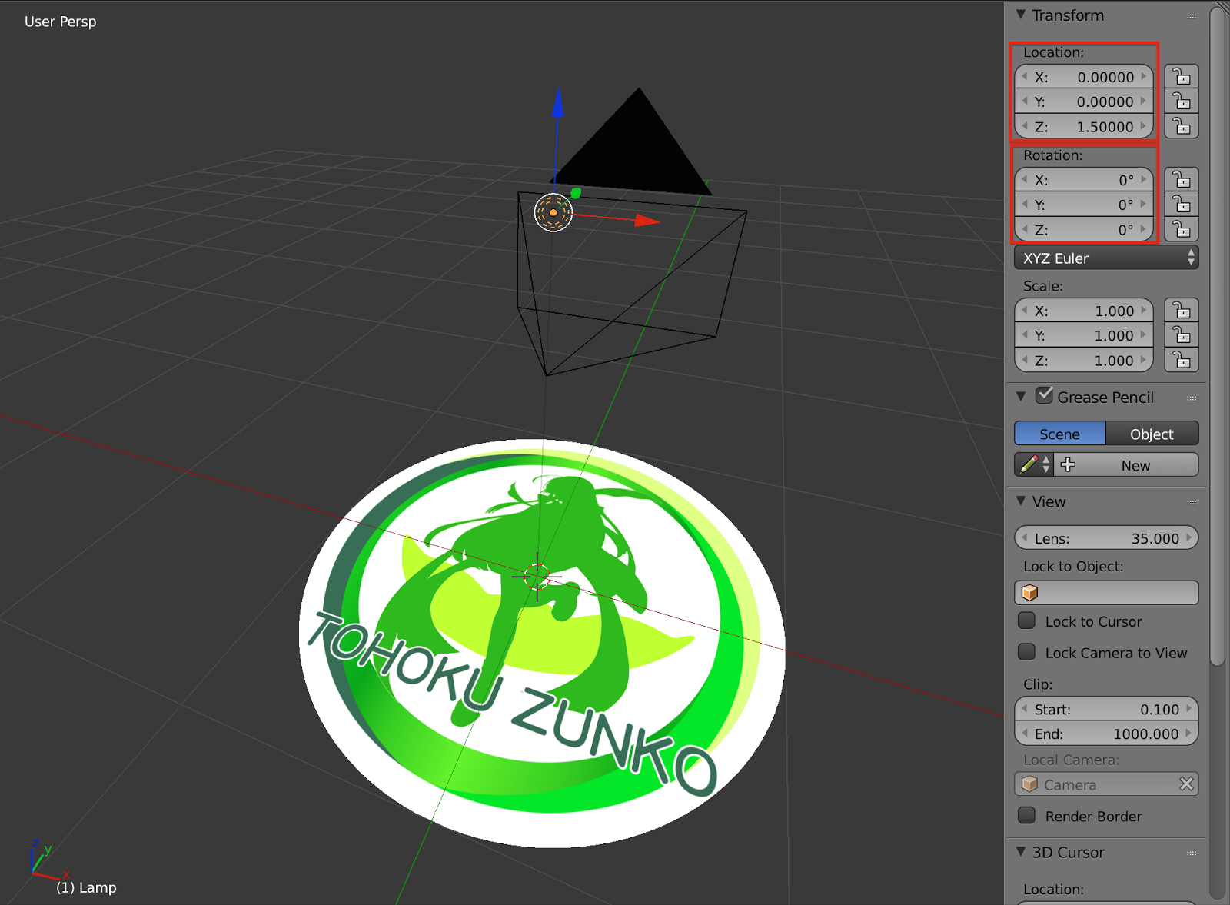Click the Rotation Y value field
Screen dimensions: 1230x905
pyautogui.click(x=1084, y=205)
